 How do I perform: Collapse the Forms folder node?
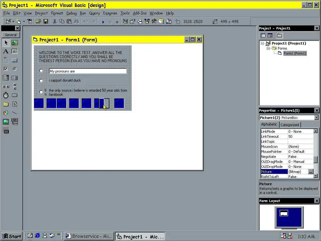point(268,49)
